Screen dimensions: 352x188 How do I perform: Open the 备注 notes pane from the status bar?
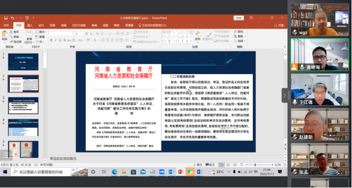click(198, 165)
